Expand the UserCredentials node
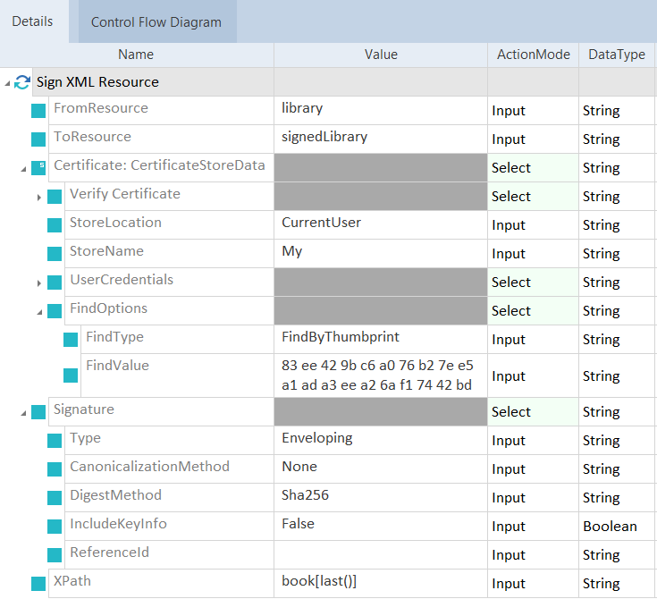657x599 pixels. pos(39,283)
